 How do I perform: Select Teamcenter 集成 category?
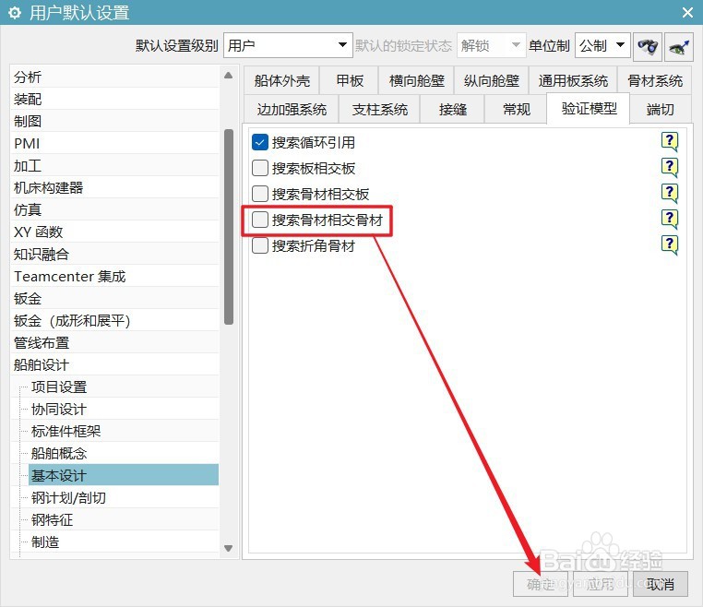[x=114, y=276]
